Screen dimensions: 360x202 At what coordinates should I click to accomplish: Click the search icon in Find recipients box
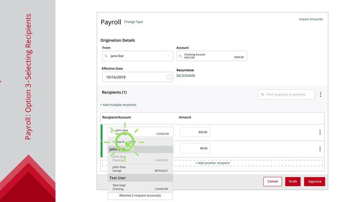point(262,94)
